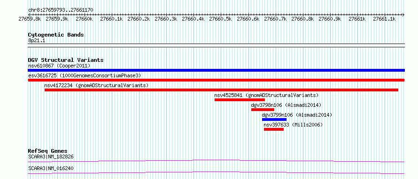This screenshot has height=179, width=418.
Task: Click the red dgv3798n106 variant bar
Action: tap(263, 110)
